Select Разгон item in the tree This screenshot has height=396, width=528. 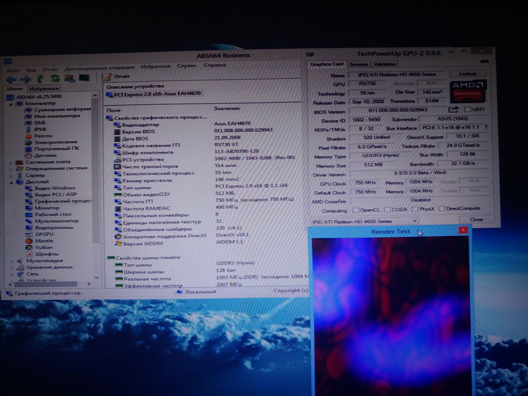click(x=38, y=136)
